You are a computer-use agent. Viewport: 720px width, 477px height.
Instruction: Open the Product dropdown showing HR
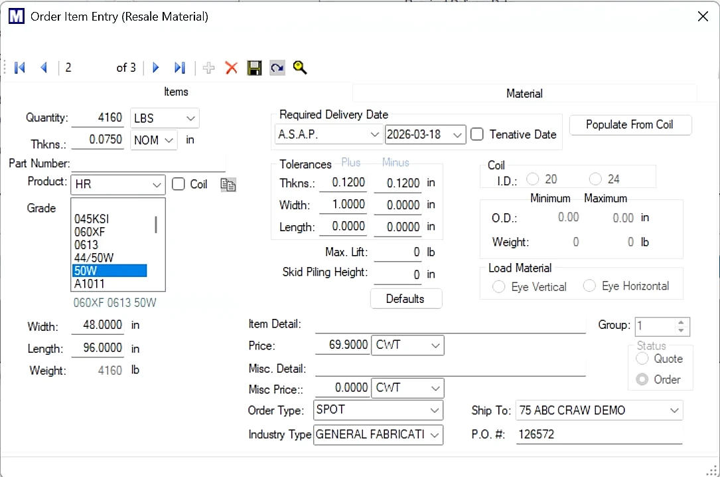[x=155, y=185]
